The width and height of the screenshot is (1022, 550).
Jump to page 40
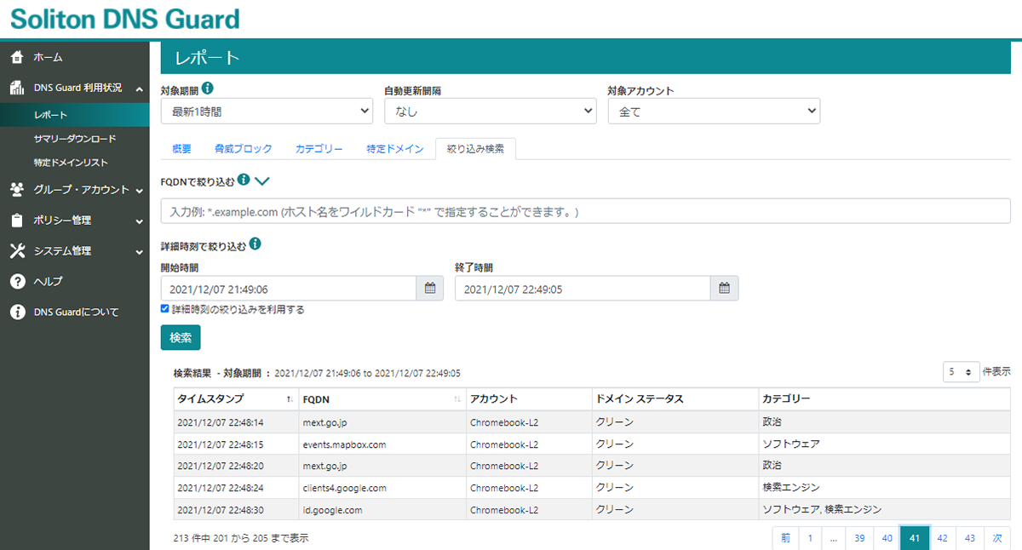(x=887, y=538)
